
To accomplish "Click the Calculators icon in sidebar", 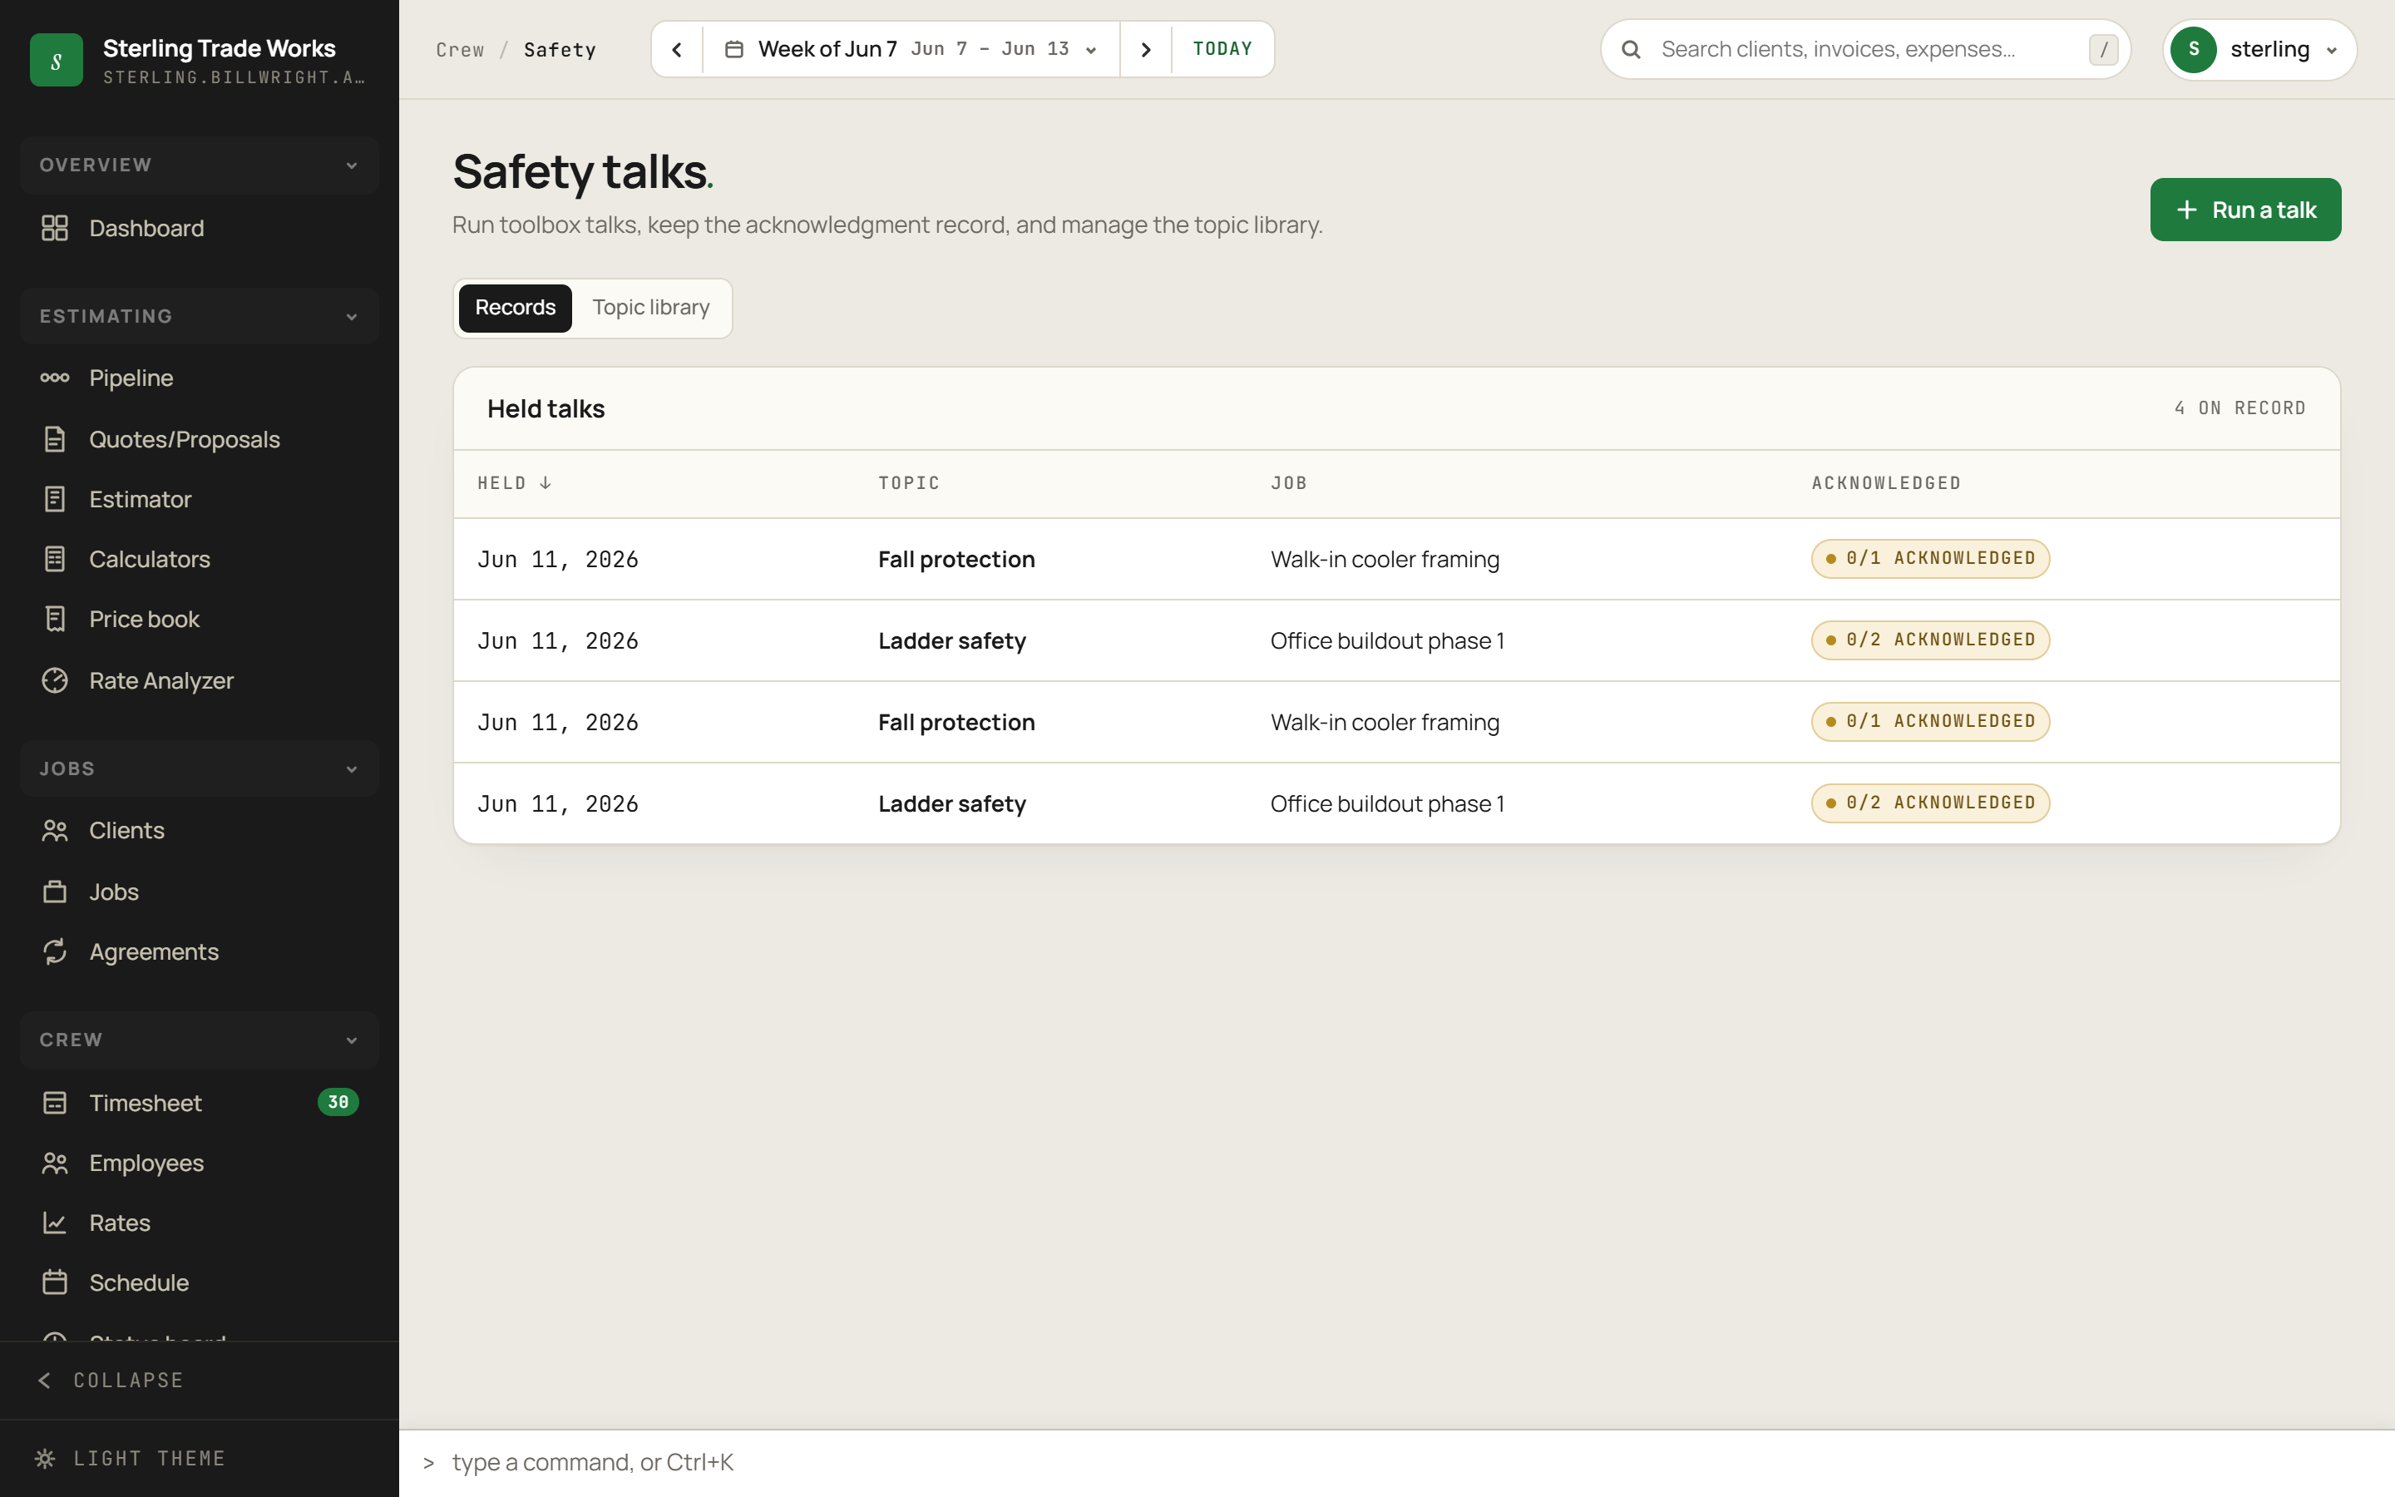I will pos(54,558).
